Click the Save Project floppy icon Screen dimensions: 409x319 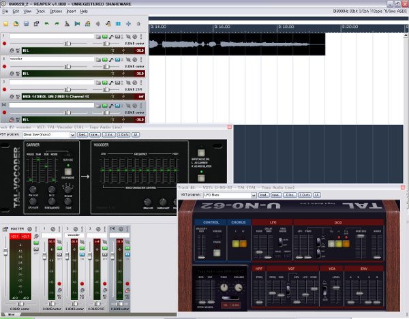click(x=26, y=24)
